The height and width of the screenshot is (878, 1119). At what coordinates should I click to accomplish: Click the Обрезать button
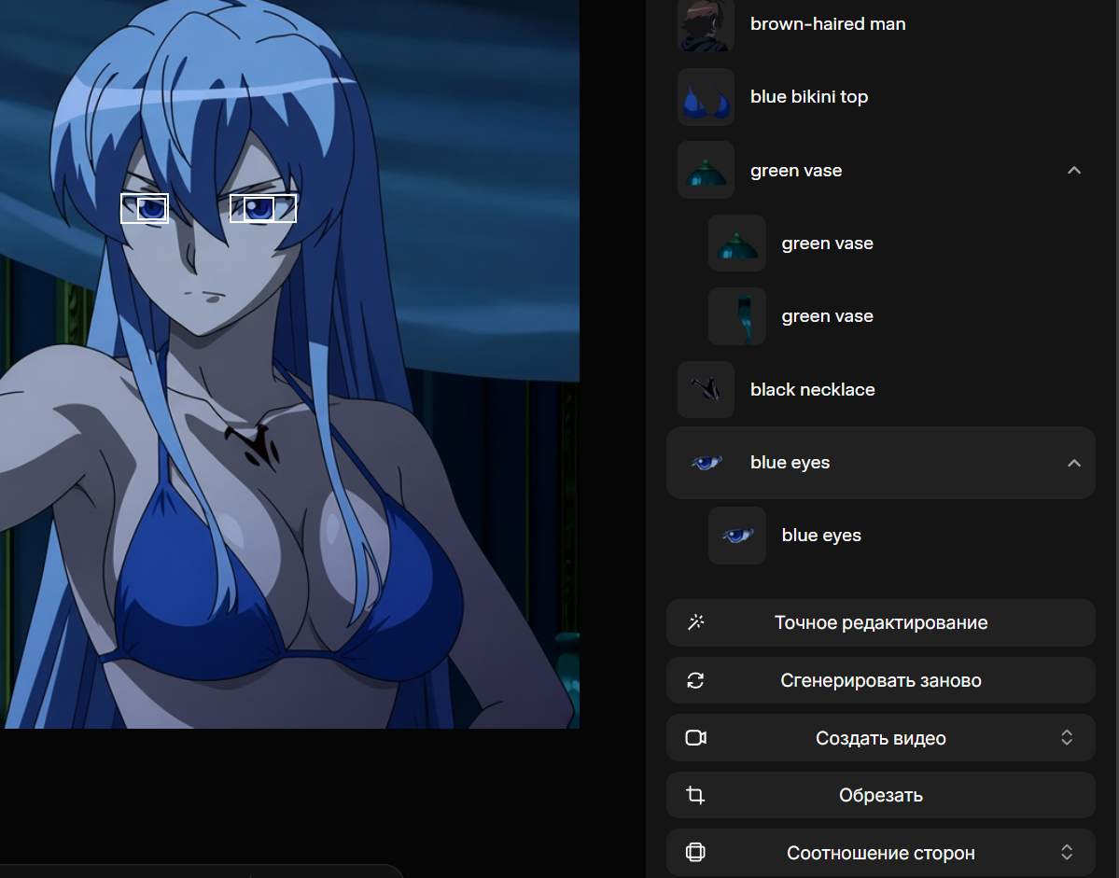point(881,795)
